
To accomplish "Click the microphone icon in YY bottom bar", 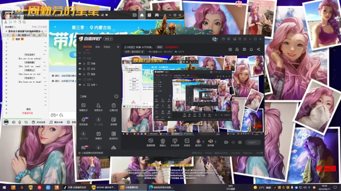I will pos(20,122).
